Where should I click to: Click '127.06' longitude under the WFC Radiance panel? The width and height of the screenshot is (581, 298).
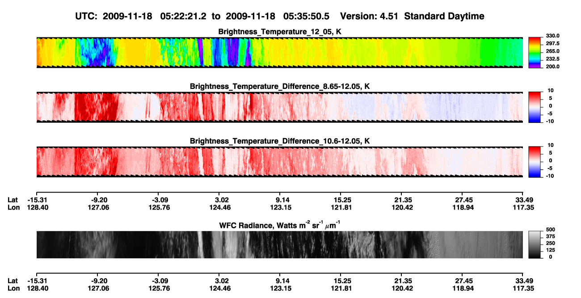(99, 289)
